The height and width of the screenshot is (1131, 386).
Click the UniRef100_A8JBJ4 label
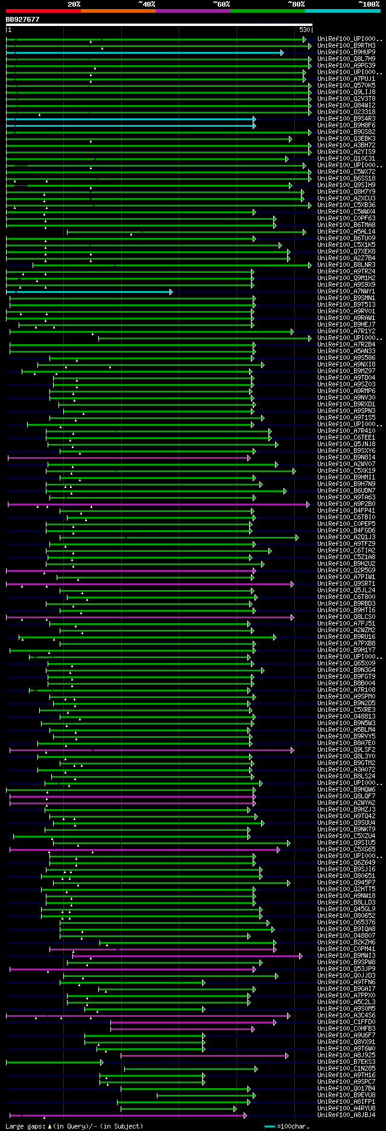click(x=346, y=1115)
